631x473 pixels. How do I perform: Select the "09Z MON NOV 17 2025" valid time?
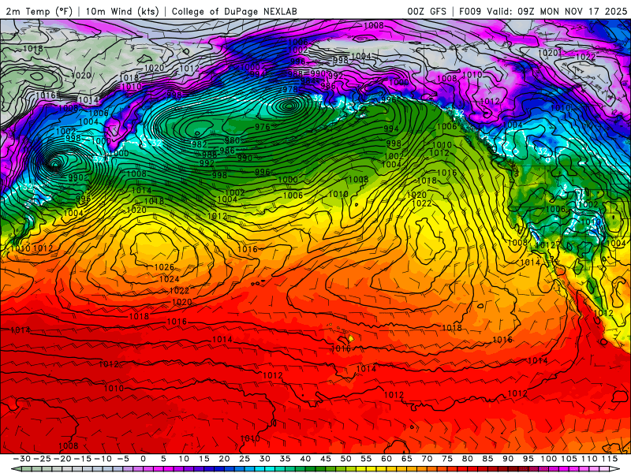(573, 11)
